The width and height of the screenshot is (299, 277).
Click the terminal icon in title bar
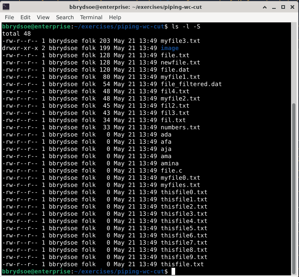click(x=6, y=7)
